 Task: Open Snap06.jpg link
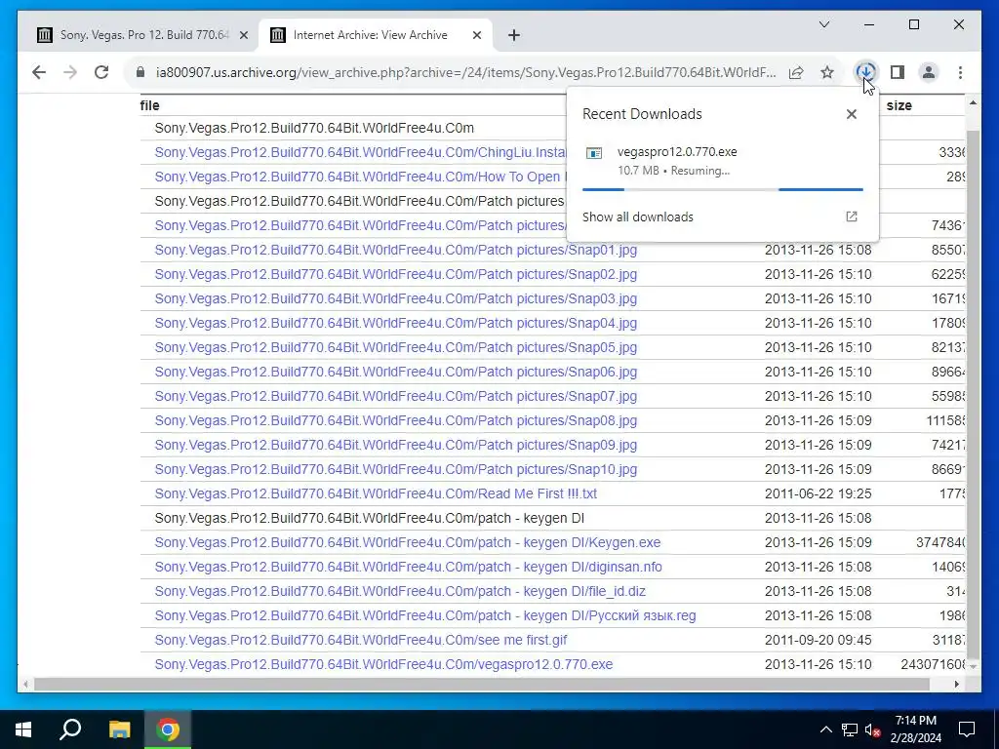(396, 372)
